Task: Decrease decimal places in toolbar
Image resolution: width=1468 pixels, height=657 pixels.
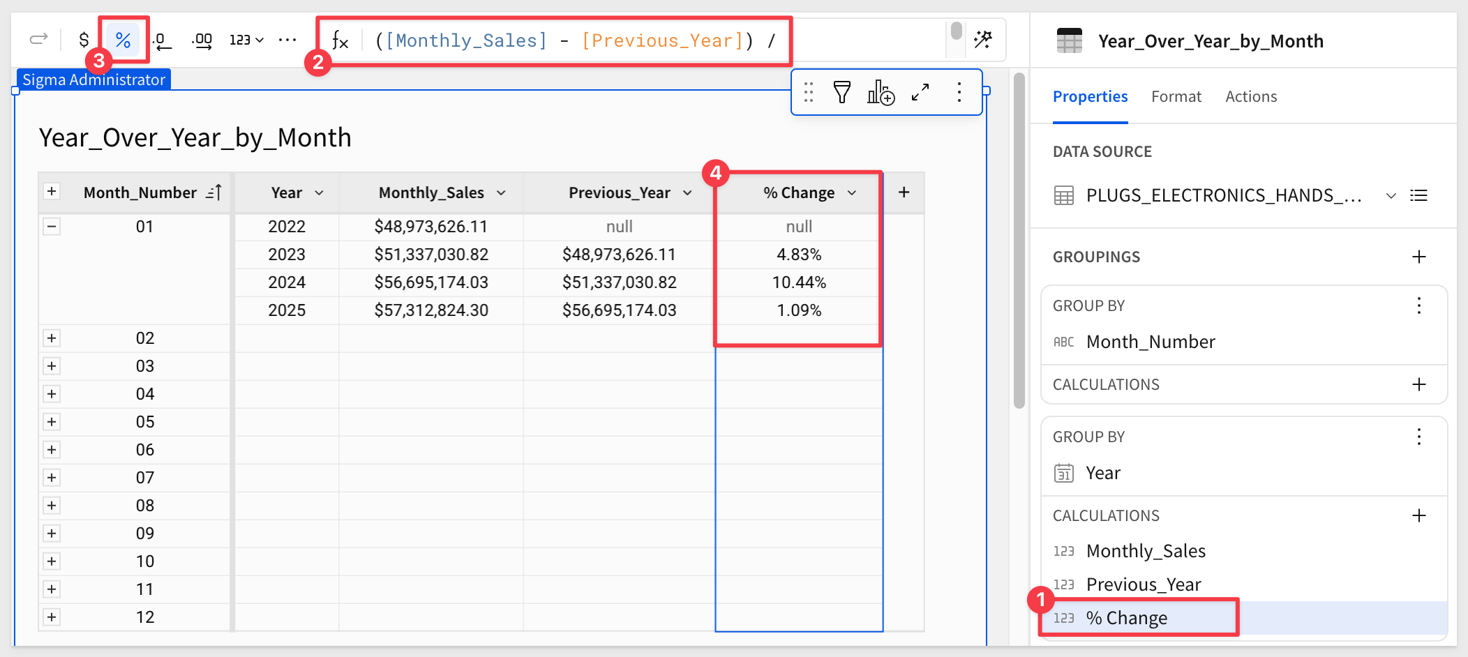Action: point(162,40)
